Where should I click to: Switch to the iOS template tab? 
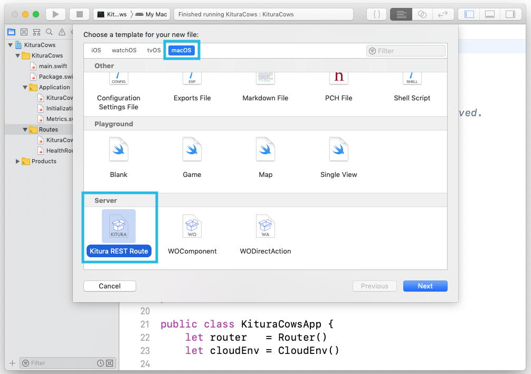pyautogui.click(x=96, y=50)
